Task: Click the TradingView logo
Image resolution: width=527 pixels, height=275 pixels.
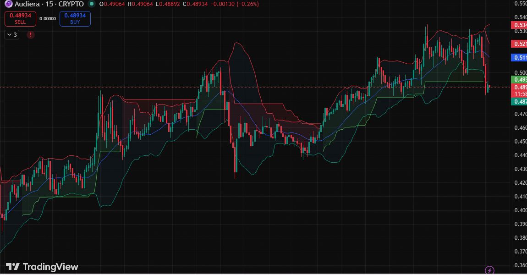Action: (42, 267)
